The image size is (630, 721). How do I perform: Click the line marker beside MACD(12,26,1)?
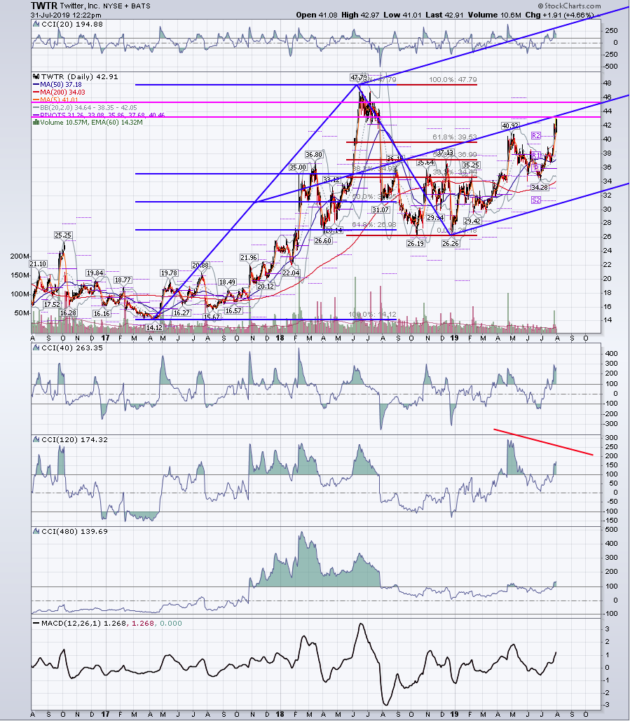pyautogui.click(x=36, y=624)
